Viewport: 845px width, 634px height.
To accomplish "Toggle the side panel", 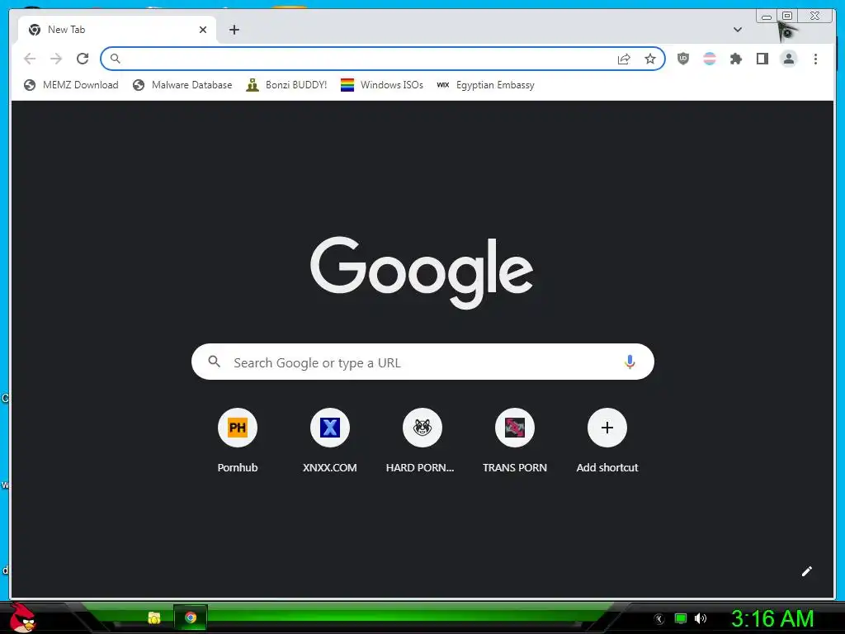I will (x=762, y=59).
